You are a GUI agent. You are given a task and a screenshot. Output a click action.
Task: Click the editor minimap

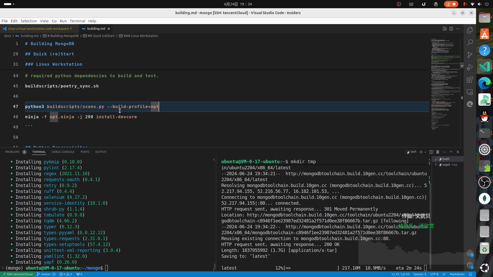[x=445, y=85]
